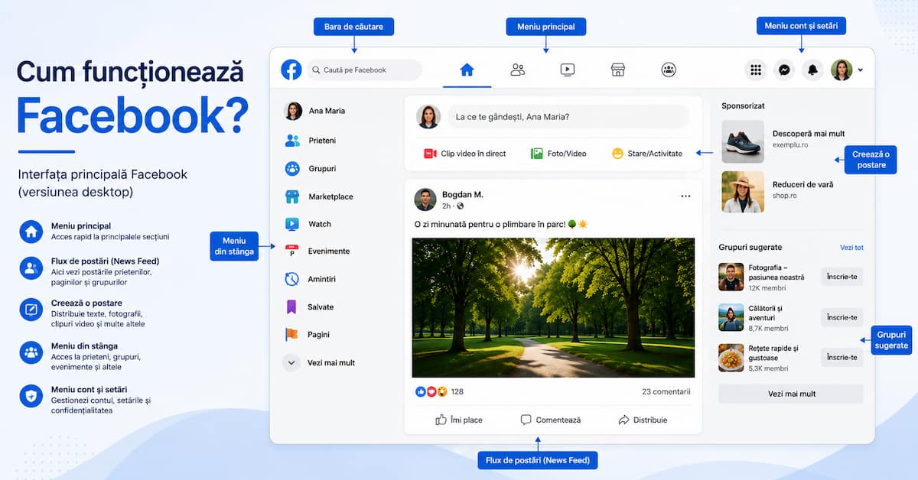This screenshot has width=918, height=480.
Task: Open the apps grid menu
Action: (x=756, y=70)
